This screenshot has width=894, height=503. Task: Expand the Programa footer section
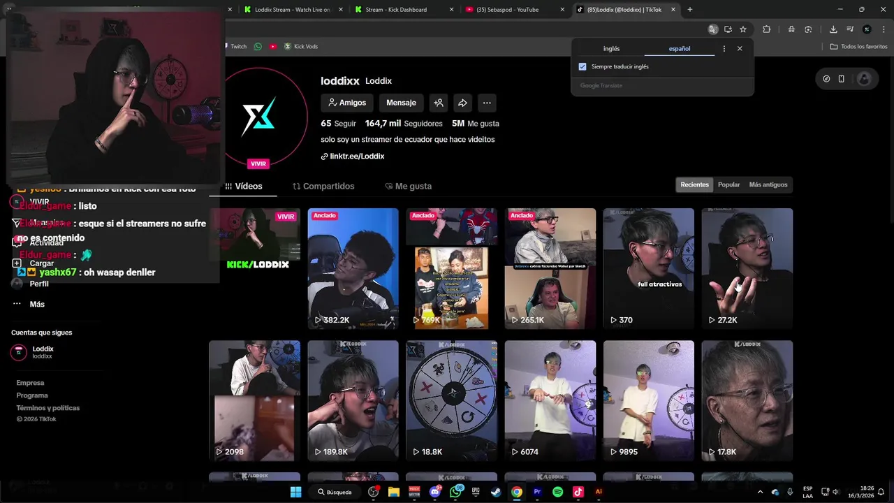(x=32, y=395)
